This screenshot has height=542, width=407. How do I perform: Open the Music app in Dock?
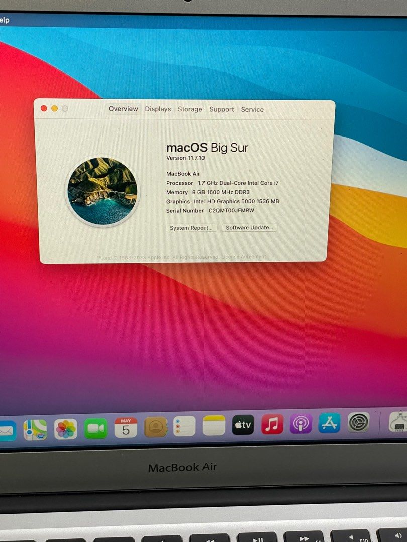pyautogui.click(x=272, y=424)
